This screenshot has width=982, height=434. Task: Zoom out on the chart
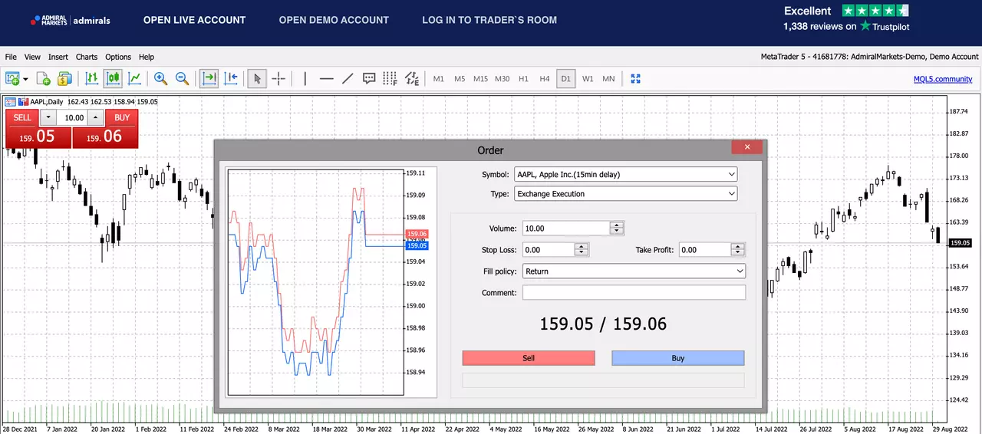click(x=182, y=78)
